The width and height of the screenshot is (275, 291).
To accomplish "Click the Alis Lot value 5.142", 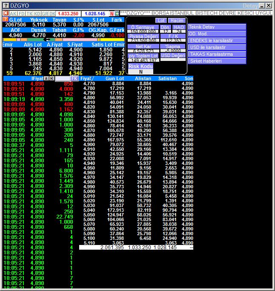I will pos(35,50).
